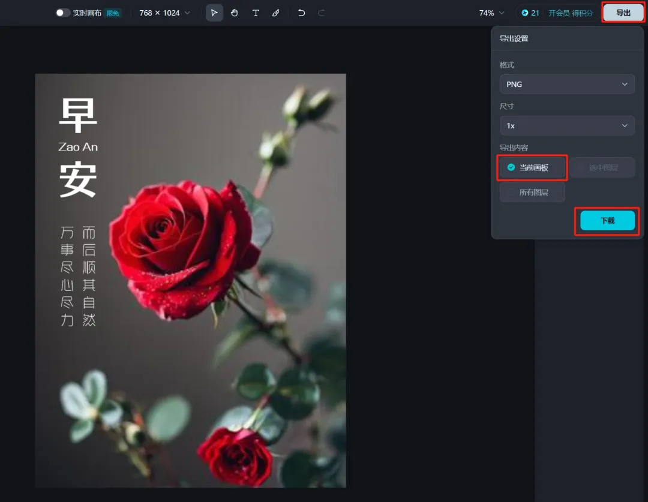Viewport: 648px width, 502px height.
Task: Select the 万事尽心尽力 vertical text column
Action: click(67, 276)
